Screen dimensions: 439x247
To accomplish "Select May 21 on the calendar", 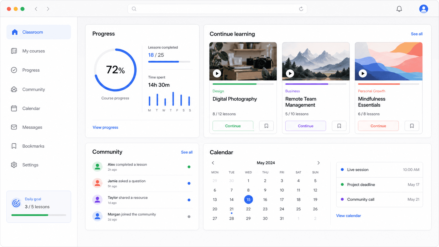I will click(232, 209).
